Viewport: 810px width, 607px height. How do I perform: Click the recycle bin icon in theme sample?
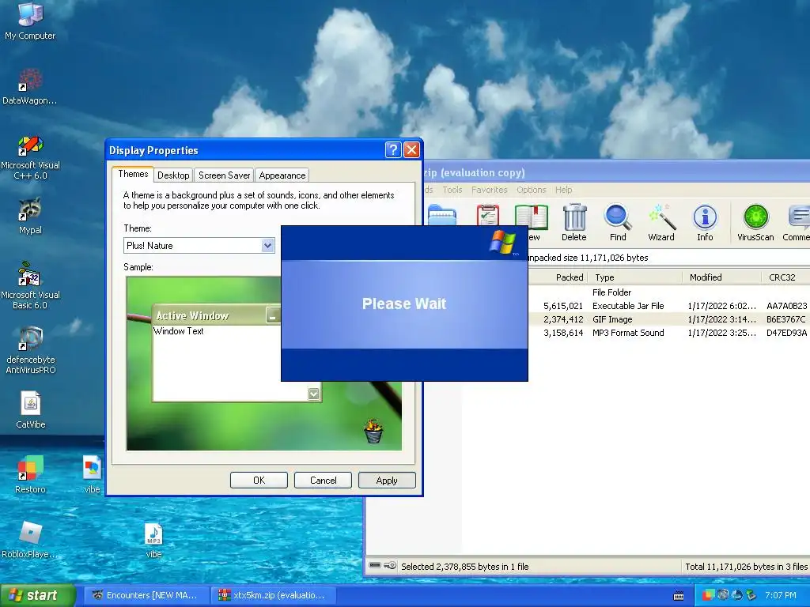tap(373, 432)
